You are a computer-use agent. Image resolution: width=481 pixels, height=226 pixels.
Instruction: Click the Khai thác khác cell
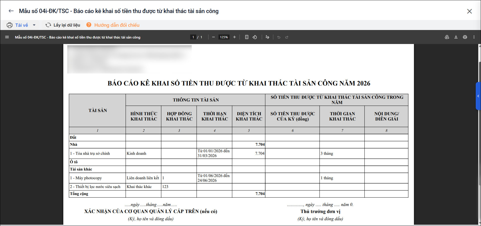pyautogui.click(x=143, y=187)
